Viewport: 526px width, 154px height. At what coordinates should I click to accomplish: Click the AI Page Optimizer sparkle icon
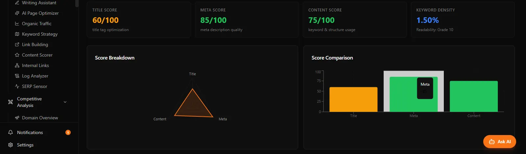[x=17, y=13]
